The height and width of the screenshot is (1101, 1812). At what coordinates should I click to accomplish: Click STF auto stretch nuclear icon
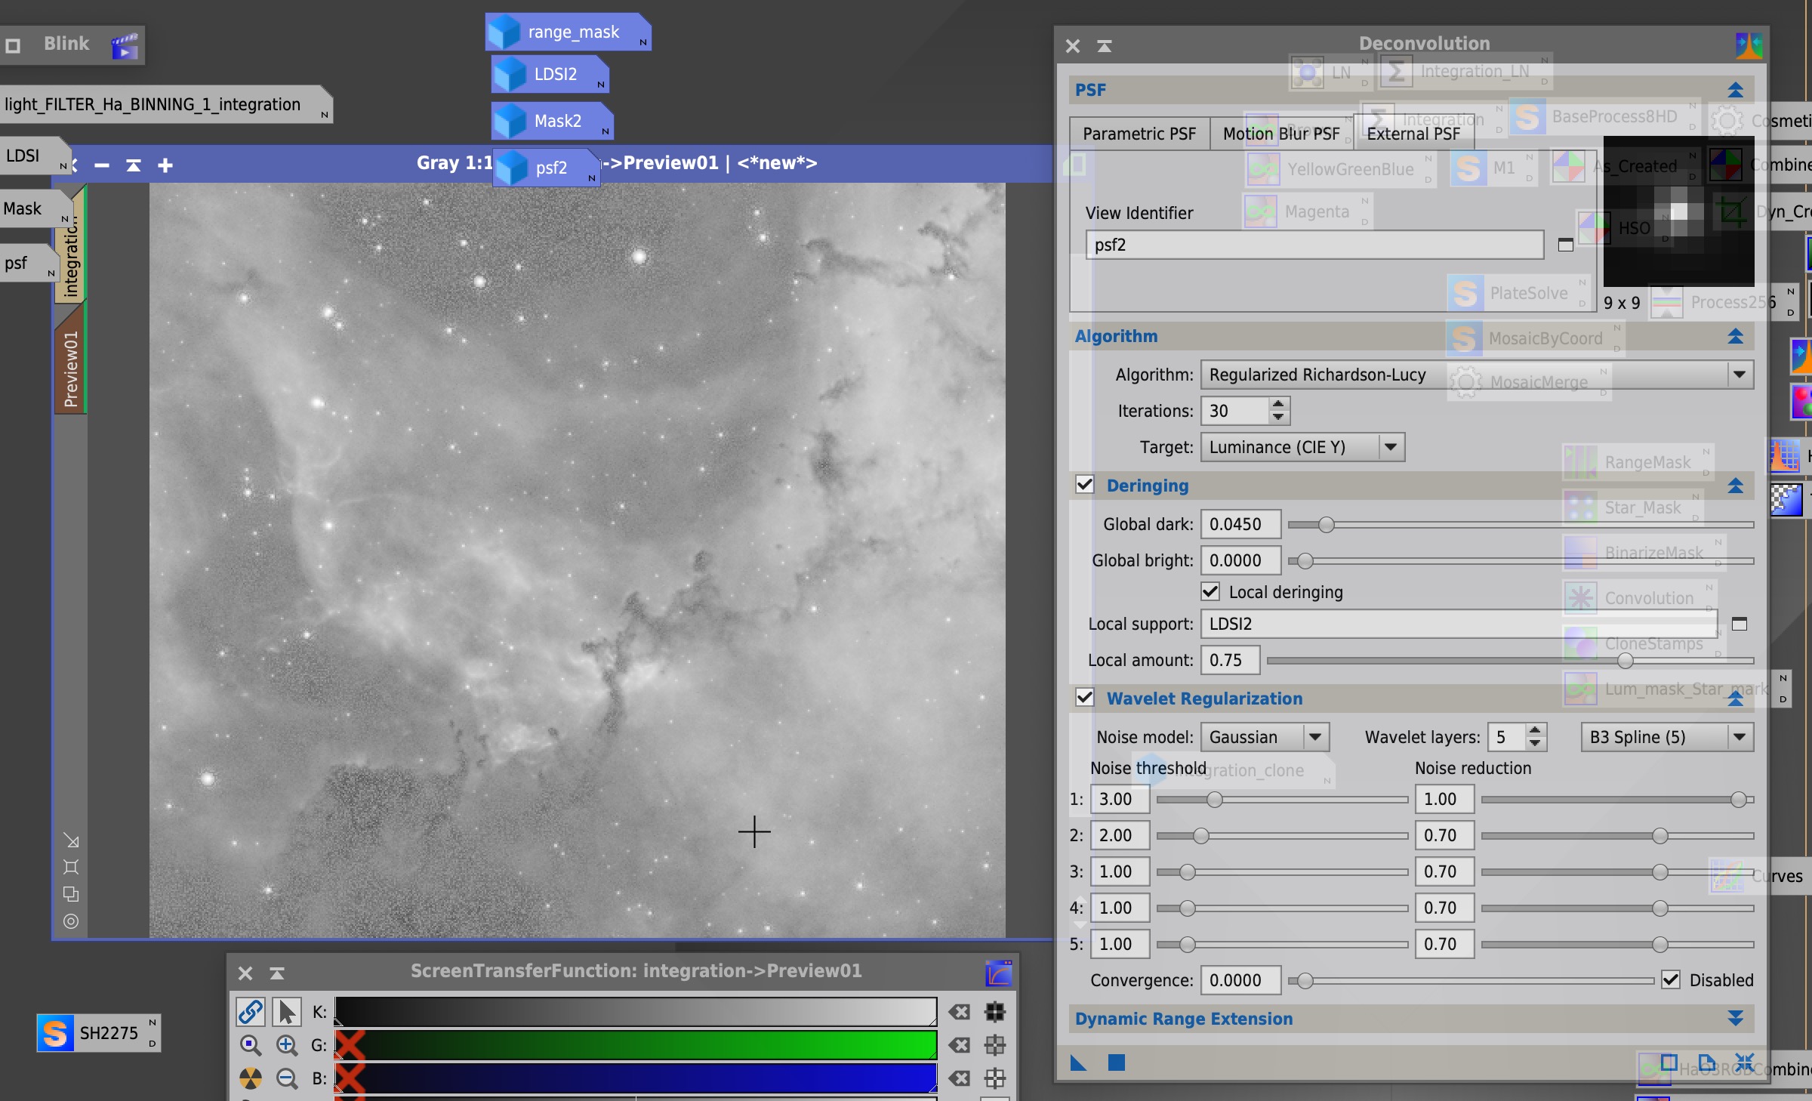[250, 1078]
